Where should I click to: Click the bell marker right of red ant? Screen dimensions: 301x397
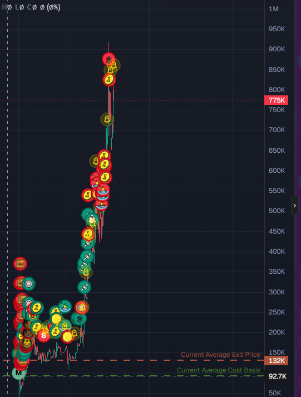114,65
